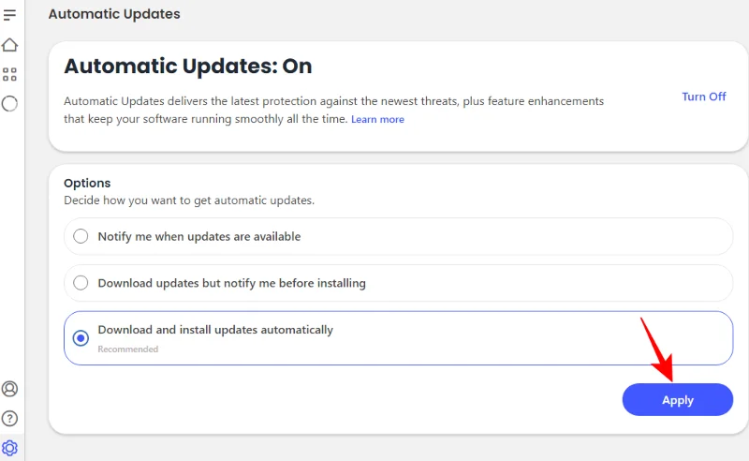The width and height of the screenshot is (749, 461).
Task: Open the Learn more link
Action: click(377, 120)
